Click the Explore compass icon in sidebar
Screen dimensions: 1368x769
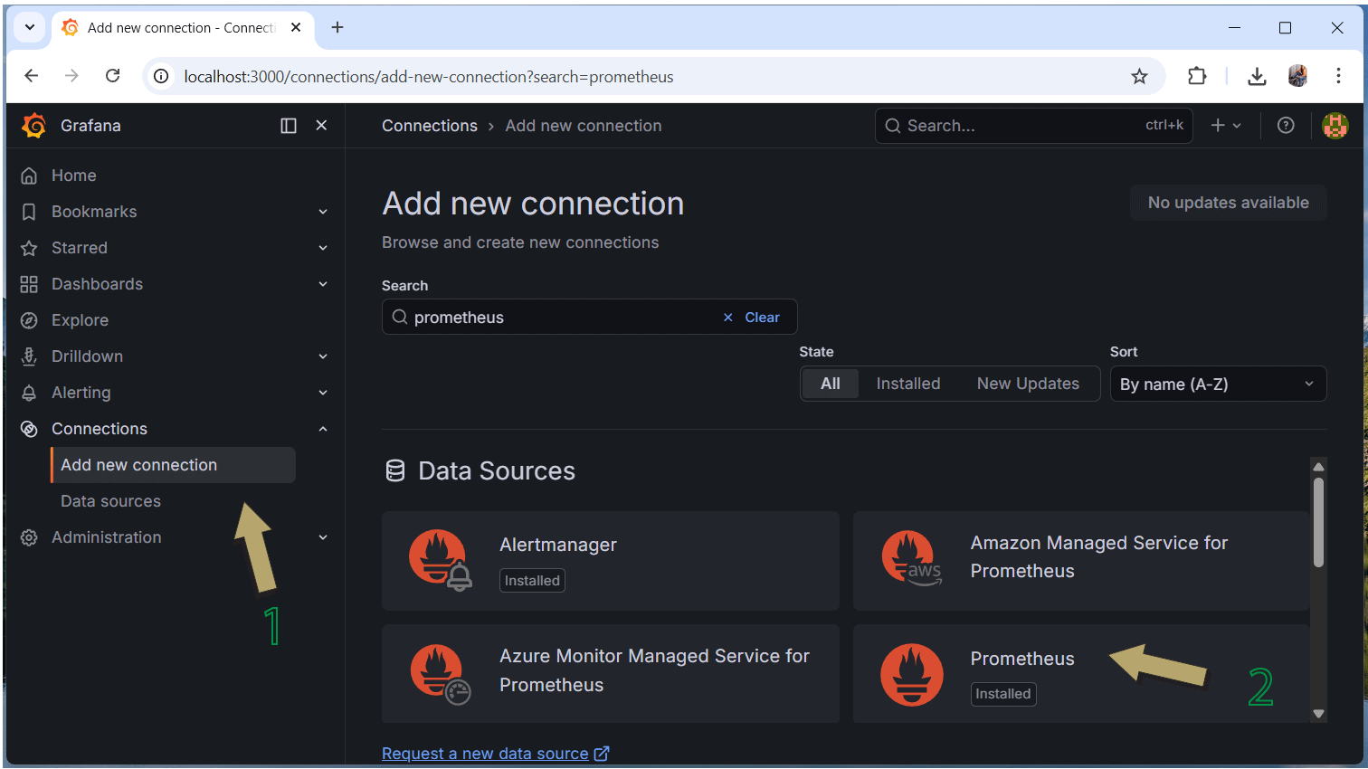pyautogui.click(x=28, y=319)
